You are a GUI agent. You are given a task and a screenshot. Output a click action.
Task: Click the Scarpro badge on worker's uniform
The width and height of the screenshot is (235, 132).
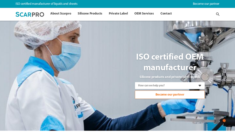click(75, 104)
